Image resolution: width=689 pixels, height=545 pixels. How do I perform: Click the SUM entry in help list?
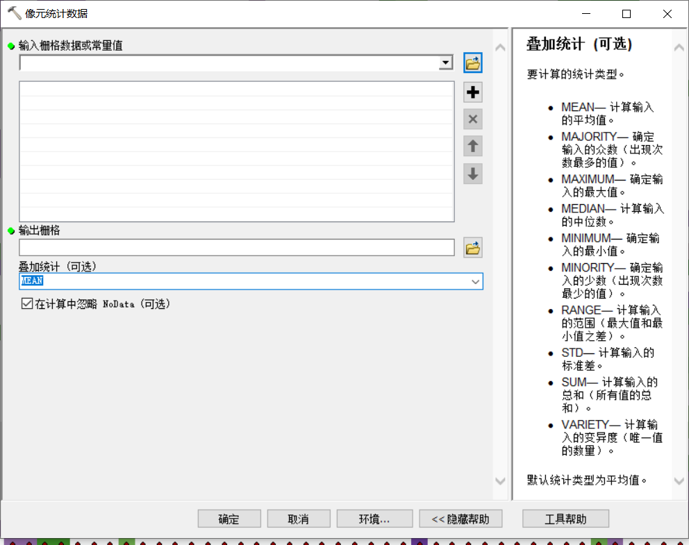(x=609, y=395)
